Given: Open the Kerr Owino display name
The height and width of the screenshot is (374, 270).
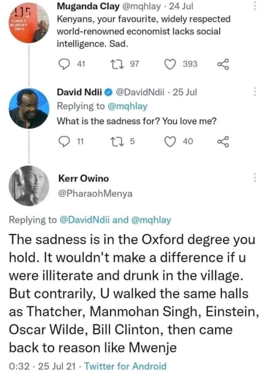Looking at the screenshot, I should click(x=83, y=178).
